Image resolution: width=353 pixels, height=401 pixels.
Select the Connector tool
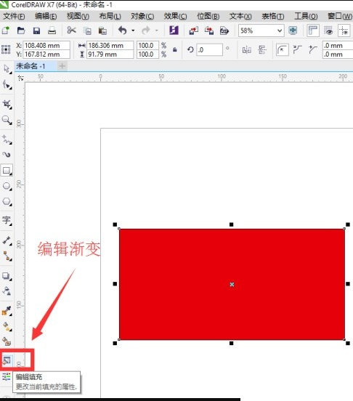(x=7, y=256)
